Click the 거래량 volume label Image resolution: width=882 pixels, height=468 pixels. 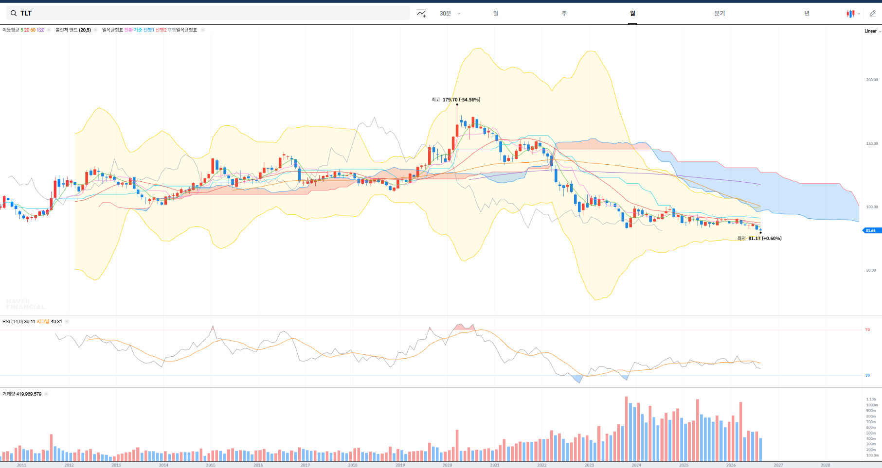[x=9, y=394]
